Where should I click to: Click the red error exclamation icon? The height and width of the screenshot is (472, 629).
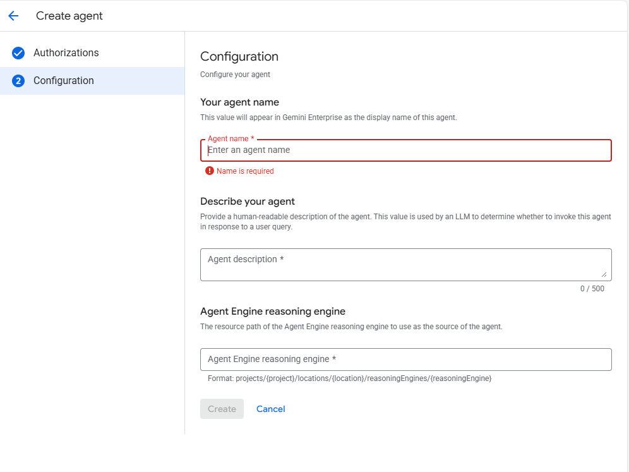tap(209, 171)
